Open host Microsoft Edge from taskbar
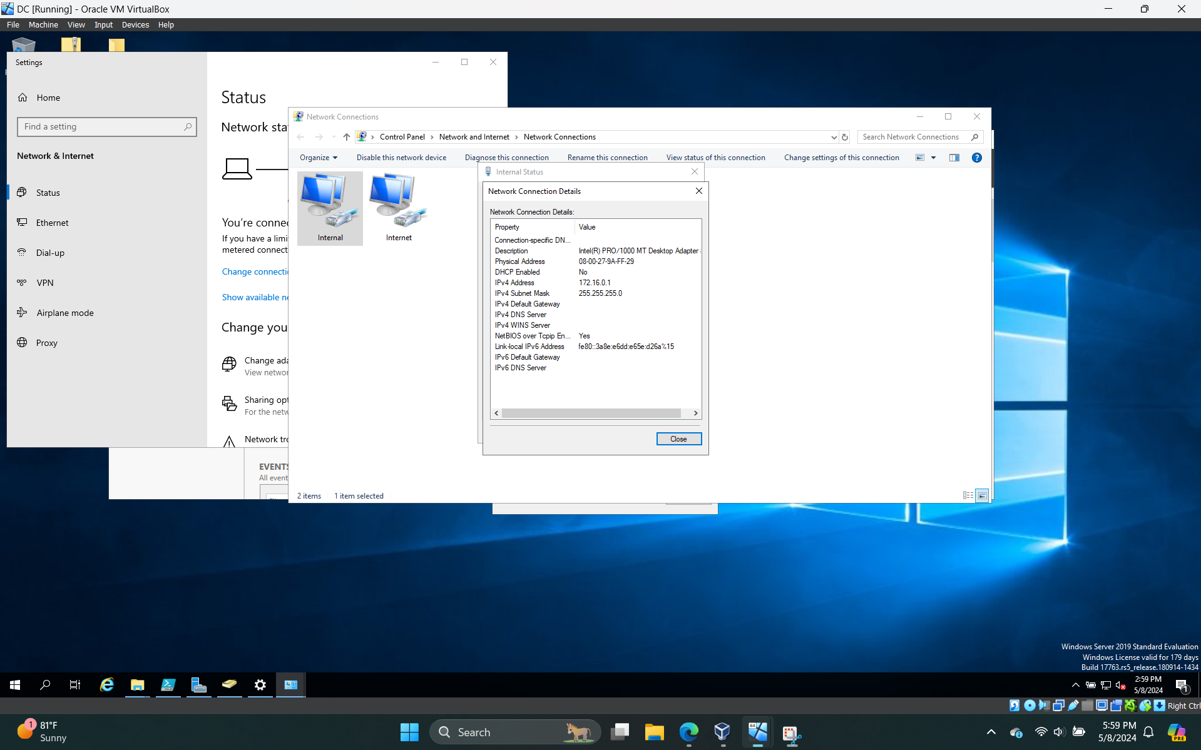 [x=688, y=732]
